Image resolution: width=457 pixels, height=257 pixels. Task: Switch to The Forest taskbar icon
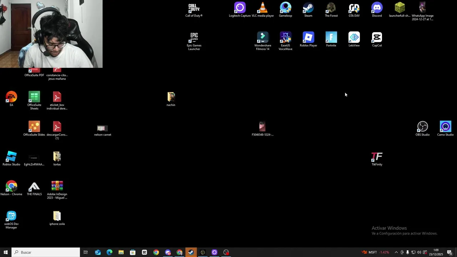pyautogui.click(x=203, y=252)
